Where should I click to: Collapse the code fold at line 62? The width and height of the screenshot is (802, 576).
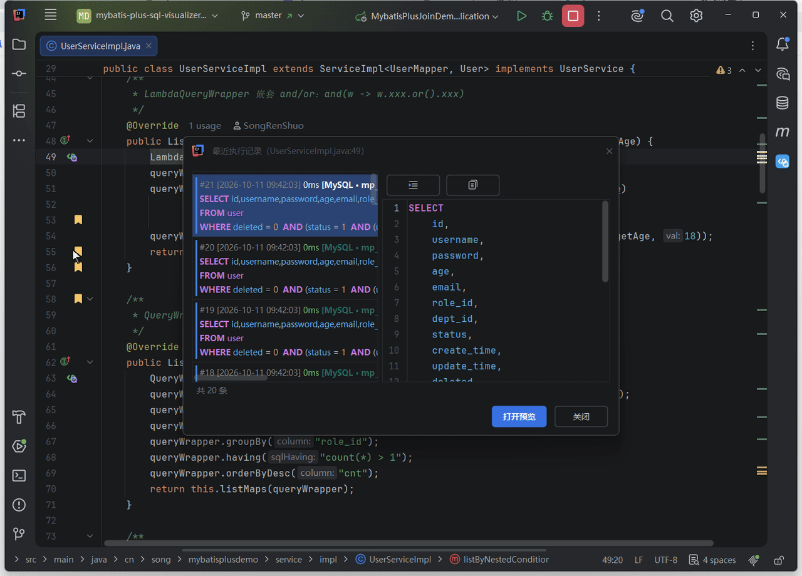pyautogui.click(x=90, y=363)
